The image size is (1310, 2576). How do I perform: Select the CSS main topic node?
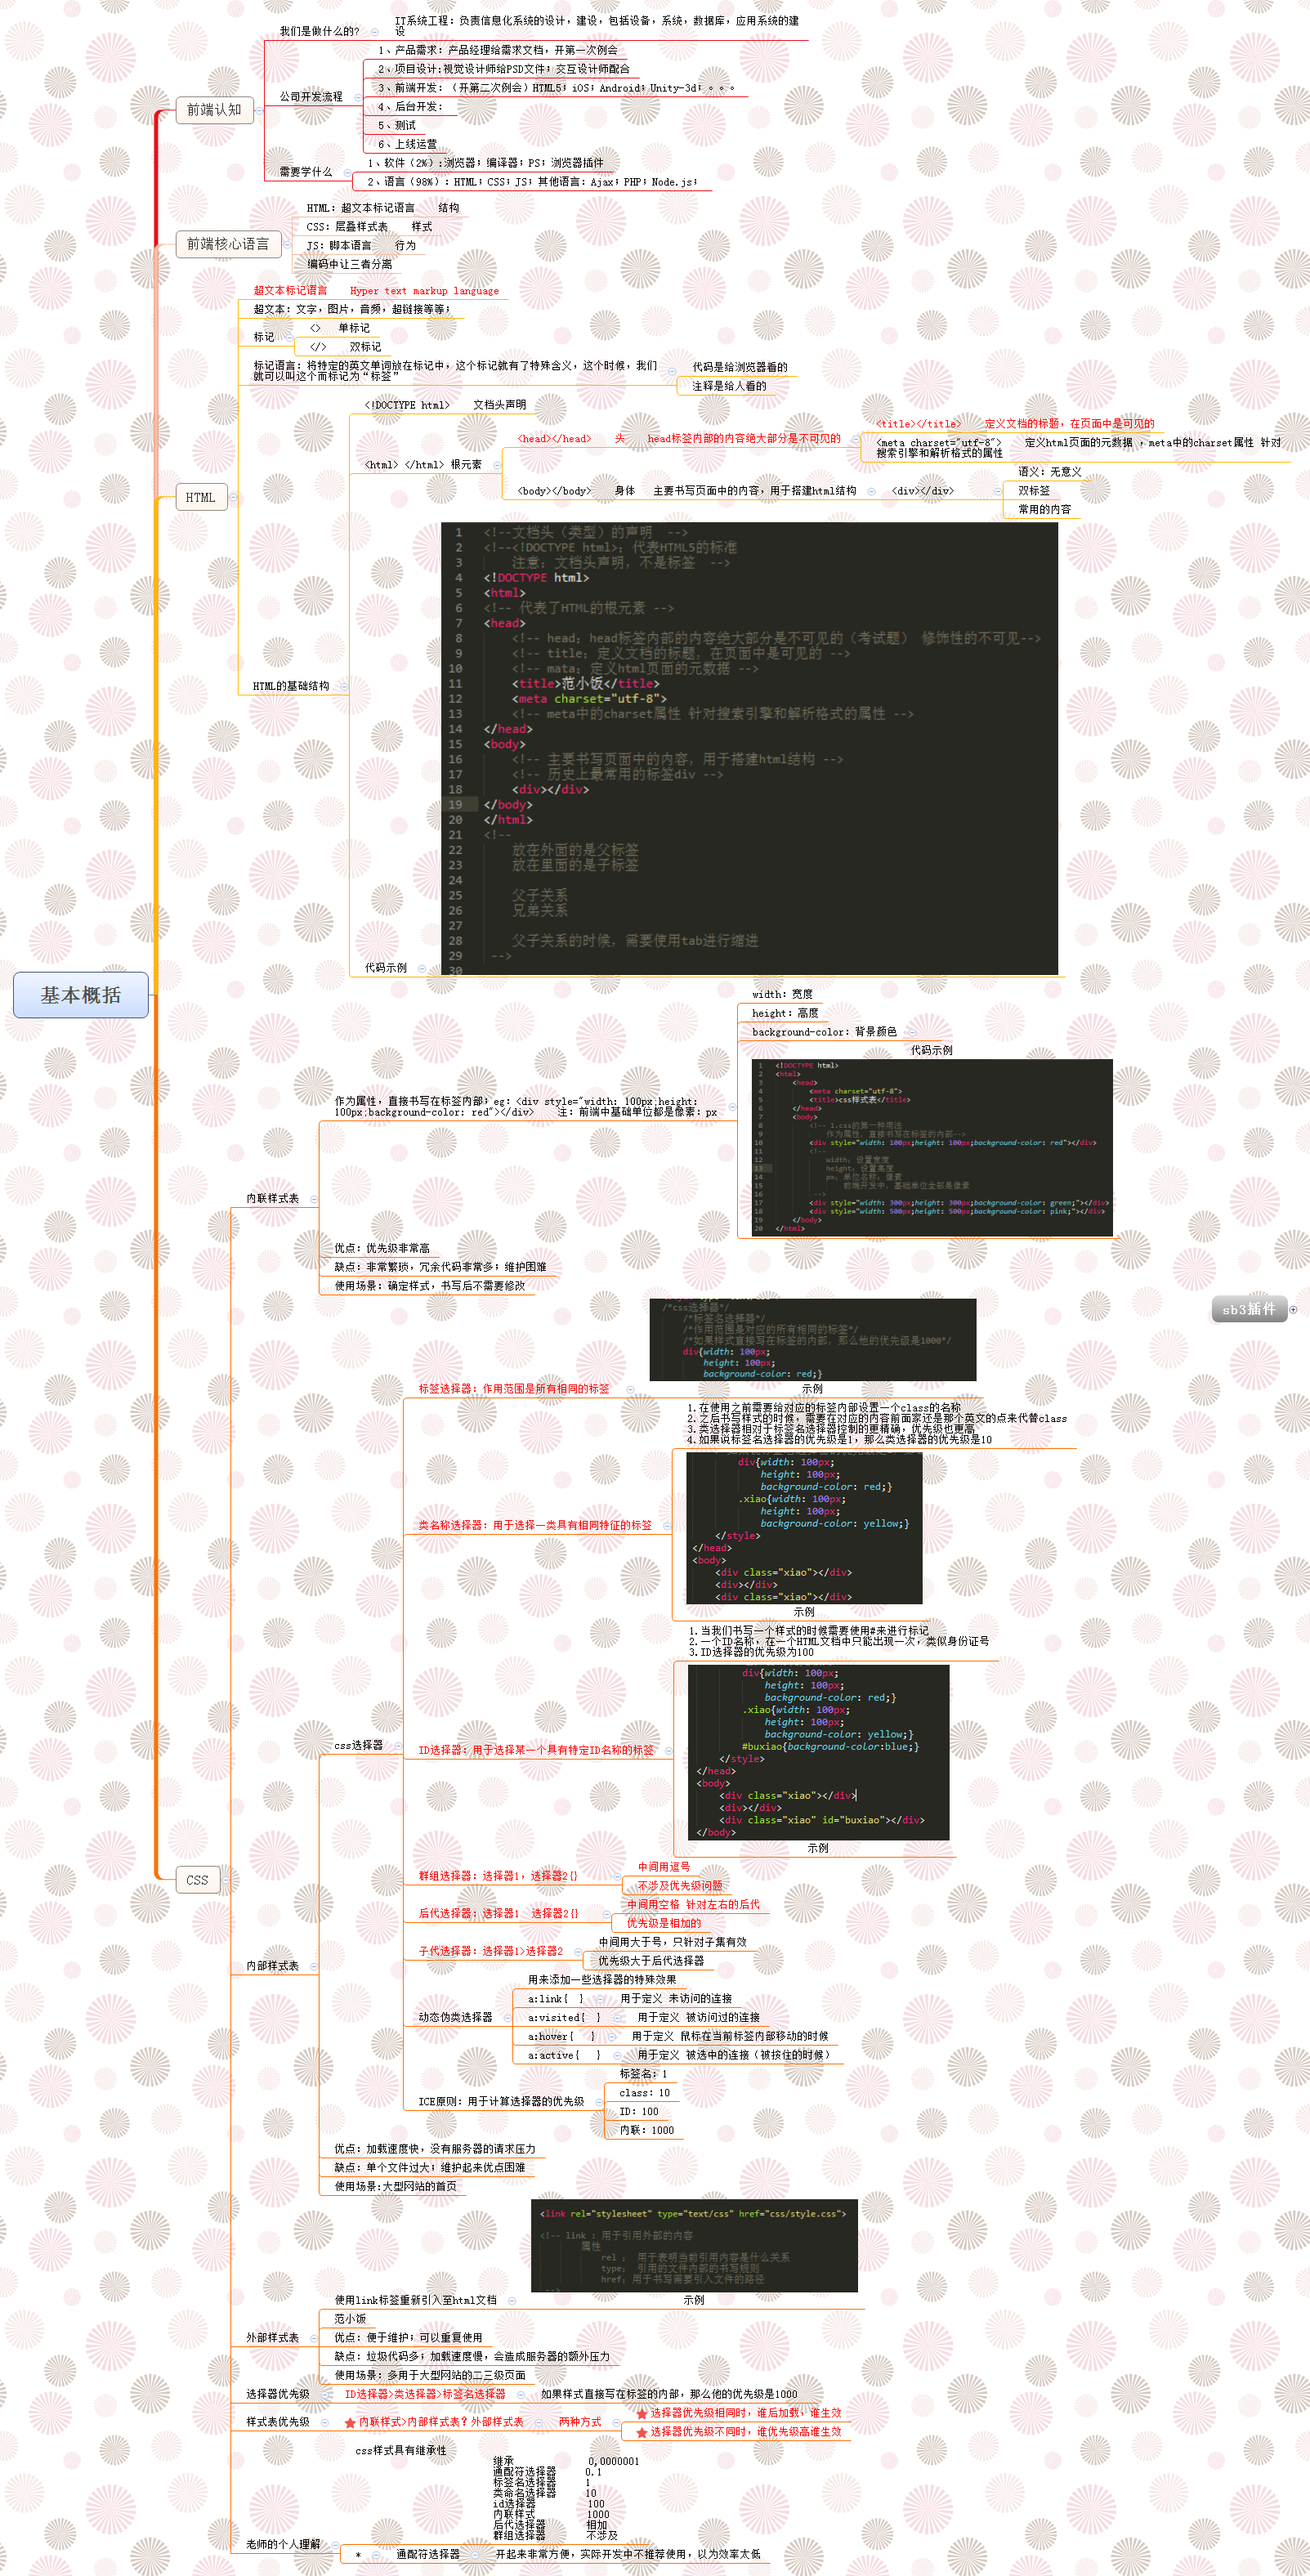pos(198,1880)
